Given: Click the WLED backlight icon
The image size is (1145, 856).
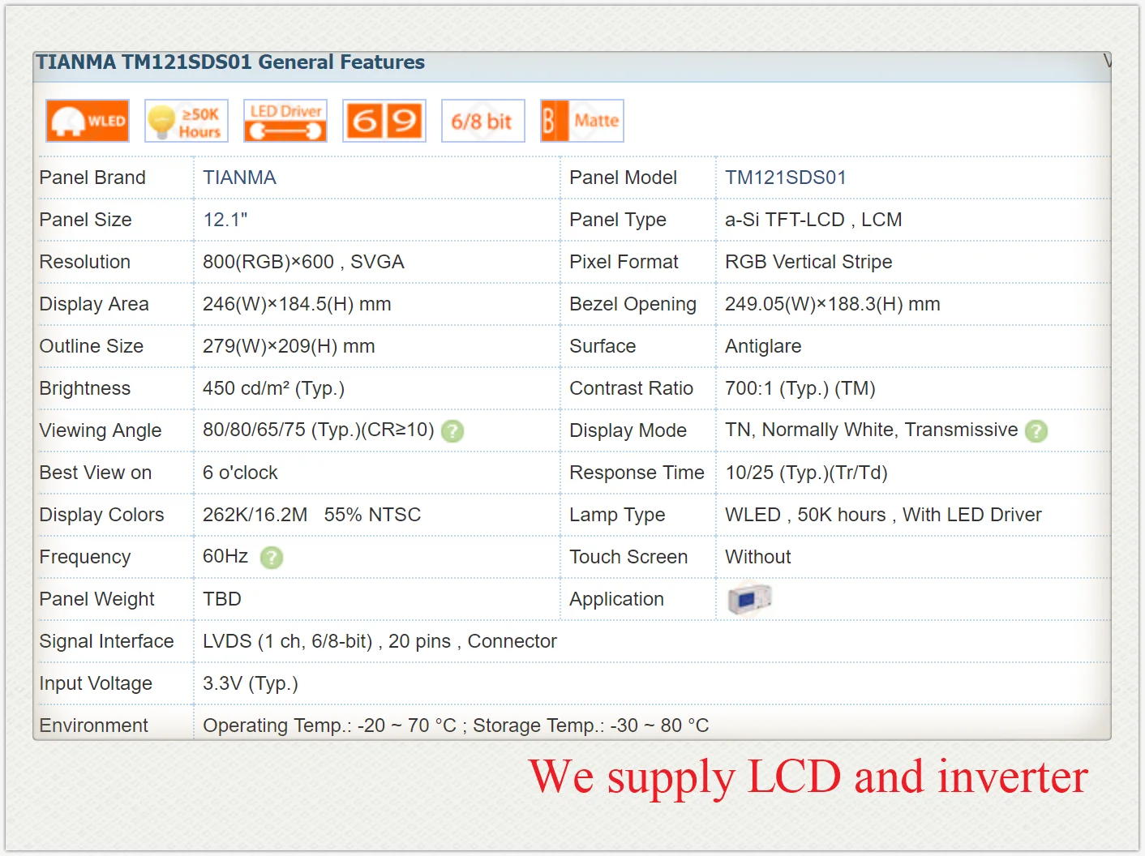Looking at the screenshot, I should 88,121.
